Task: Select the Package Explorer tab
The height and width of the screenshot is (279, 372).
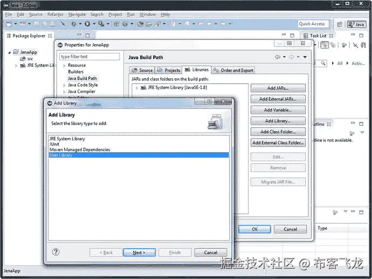Action: point(29,36)
